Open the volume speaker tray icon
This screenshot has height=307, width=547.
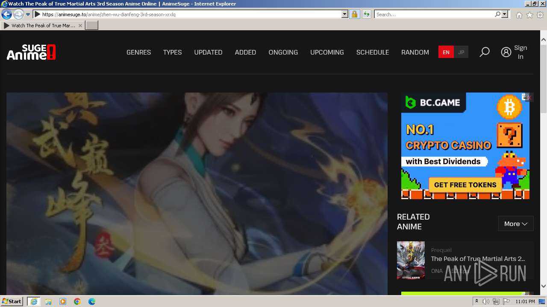pos(486,301)
